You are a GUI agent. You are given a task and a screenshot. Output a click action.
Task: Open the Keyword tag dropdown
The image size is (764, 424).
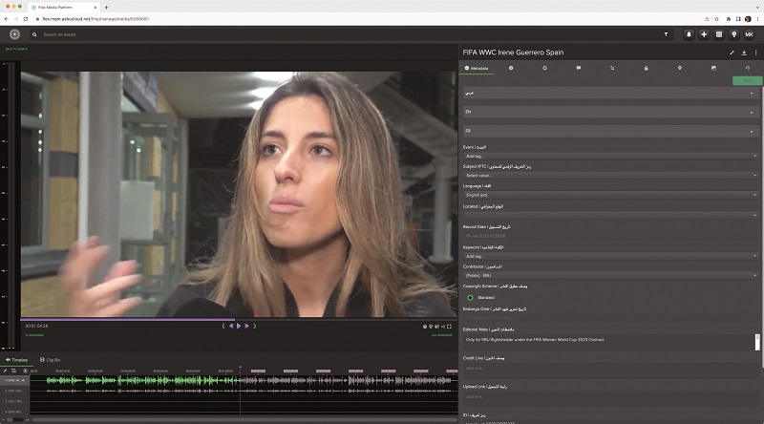610,256
